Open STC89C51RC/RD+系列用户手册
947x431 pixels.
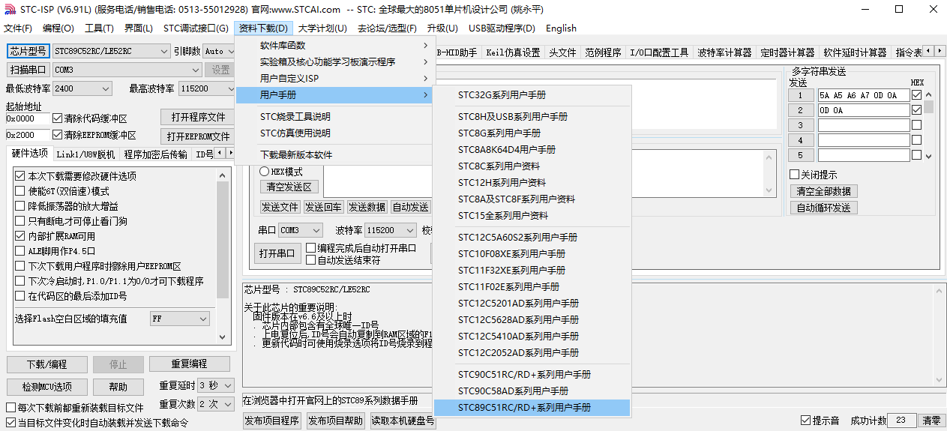pyautogui.click(x=532, y=407)
